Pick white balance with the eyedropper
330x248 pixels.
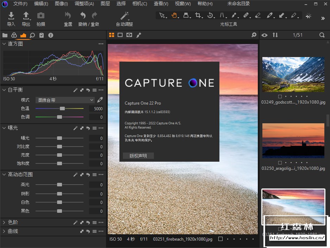(x=100, y=100)
